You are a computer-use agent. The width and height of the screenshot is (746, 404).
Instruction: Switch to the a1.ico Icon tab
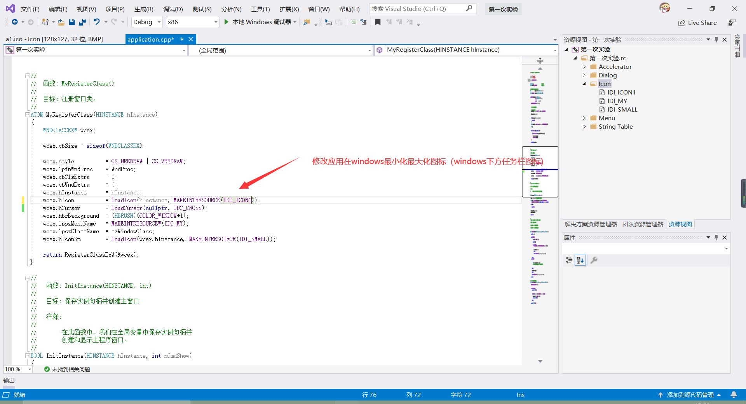(54, 39)
